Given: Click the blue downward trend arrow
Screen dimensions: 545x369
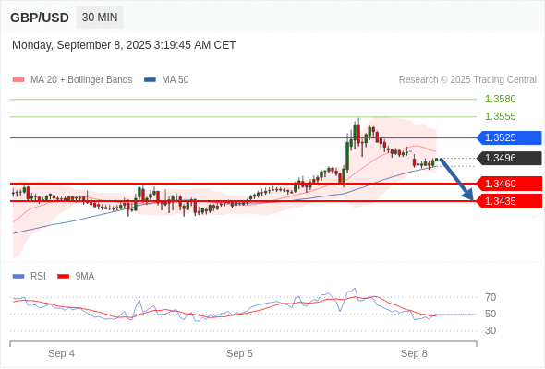Looking at the screenshot, I should [x=456, y=179].
